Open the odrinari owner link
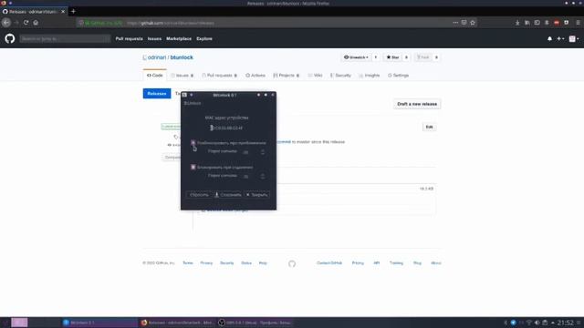The width and height of the screenshot is (584, 328). [157, 57]
